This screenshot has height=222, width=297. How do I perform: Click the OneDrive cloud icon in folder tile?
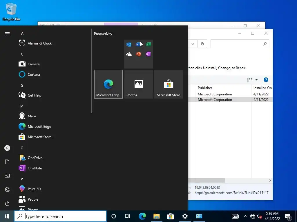coord(129,54)
